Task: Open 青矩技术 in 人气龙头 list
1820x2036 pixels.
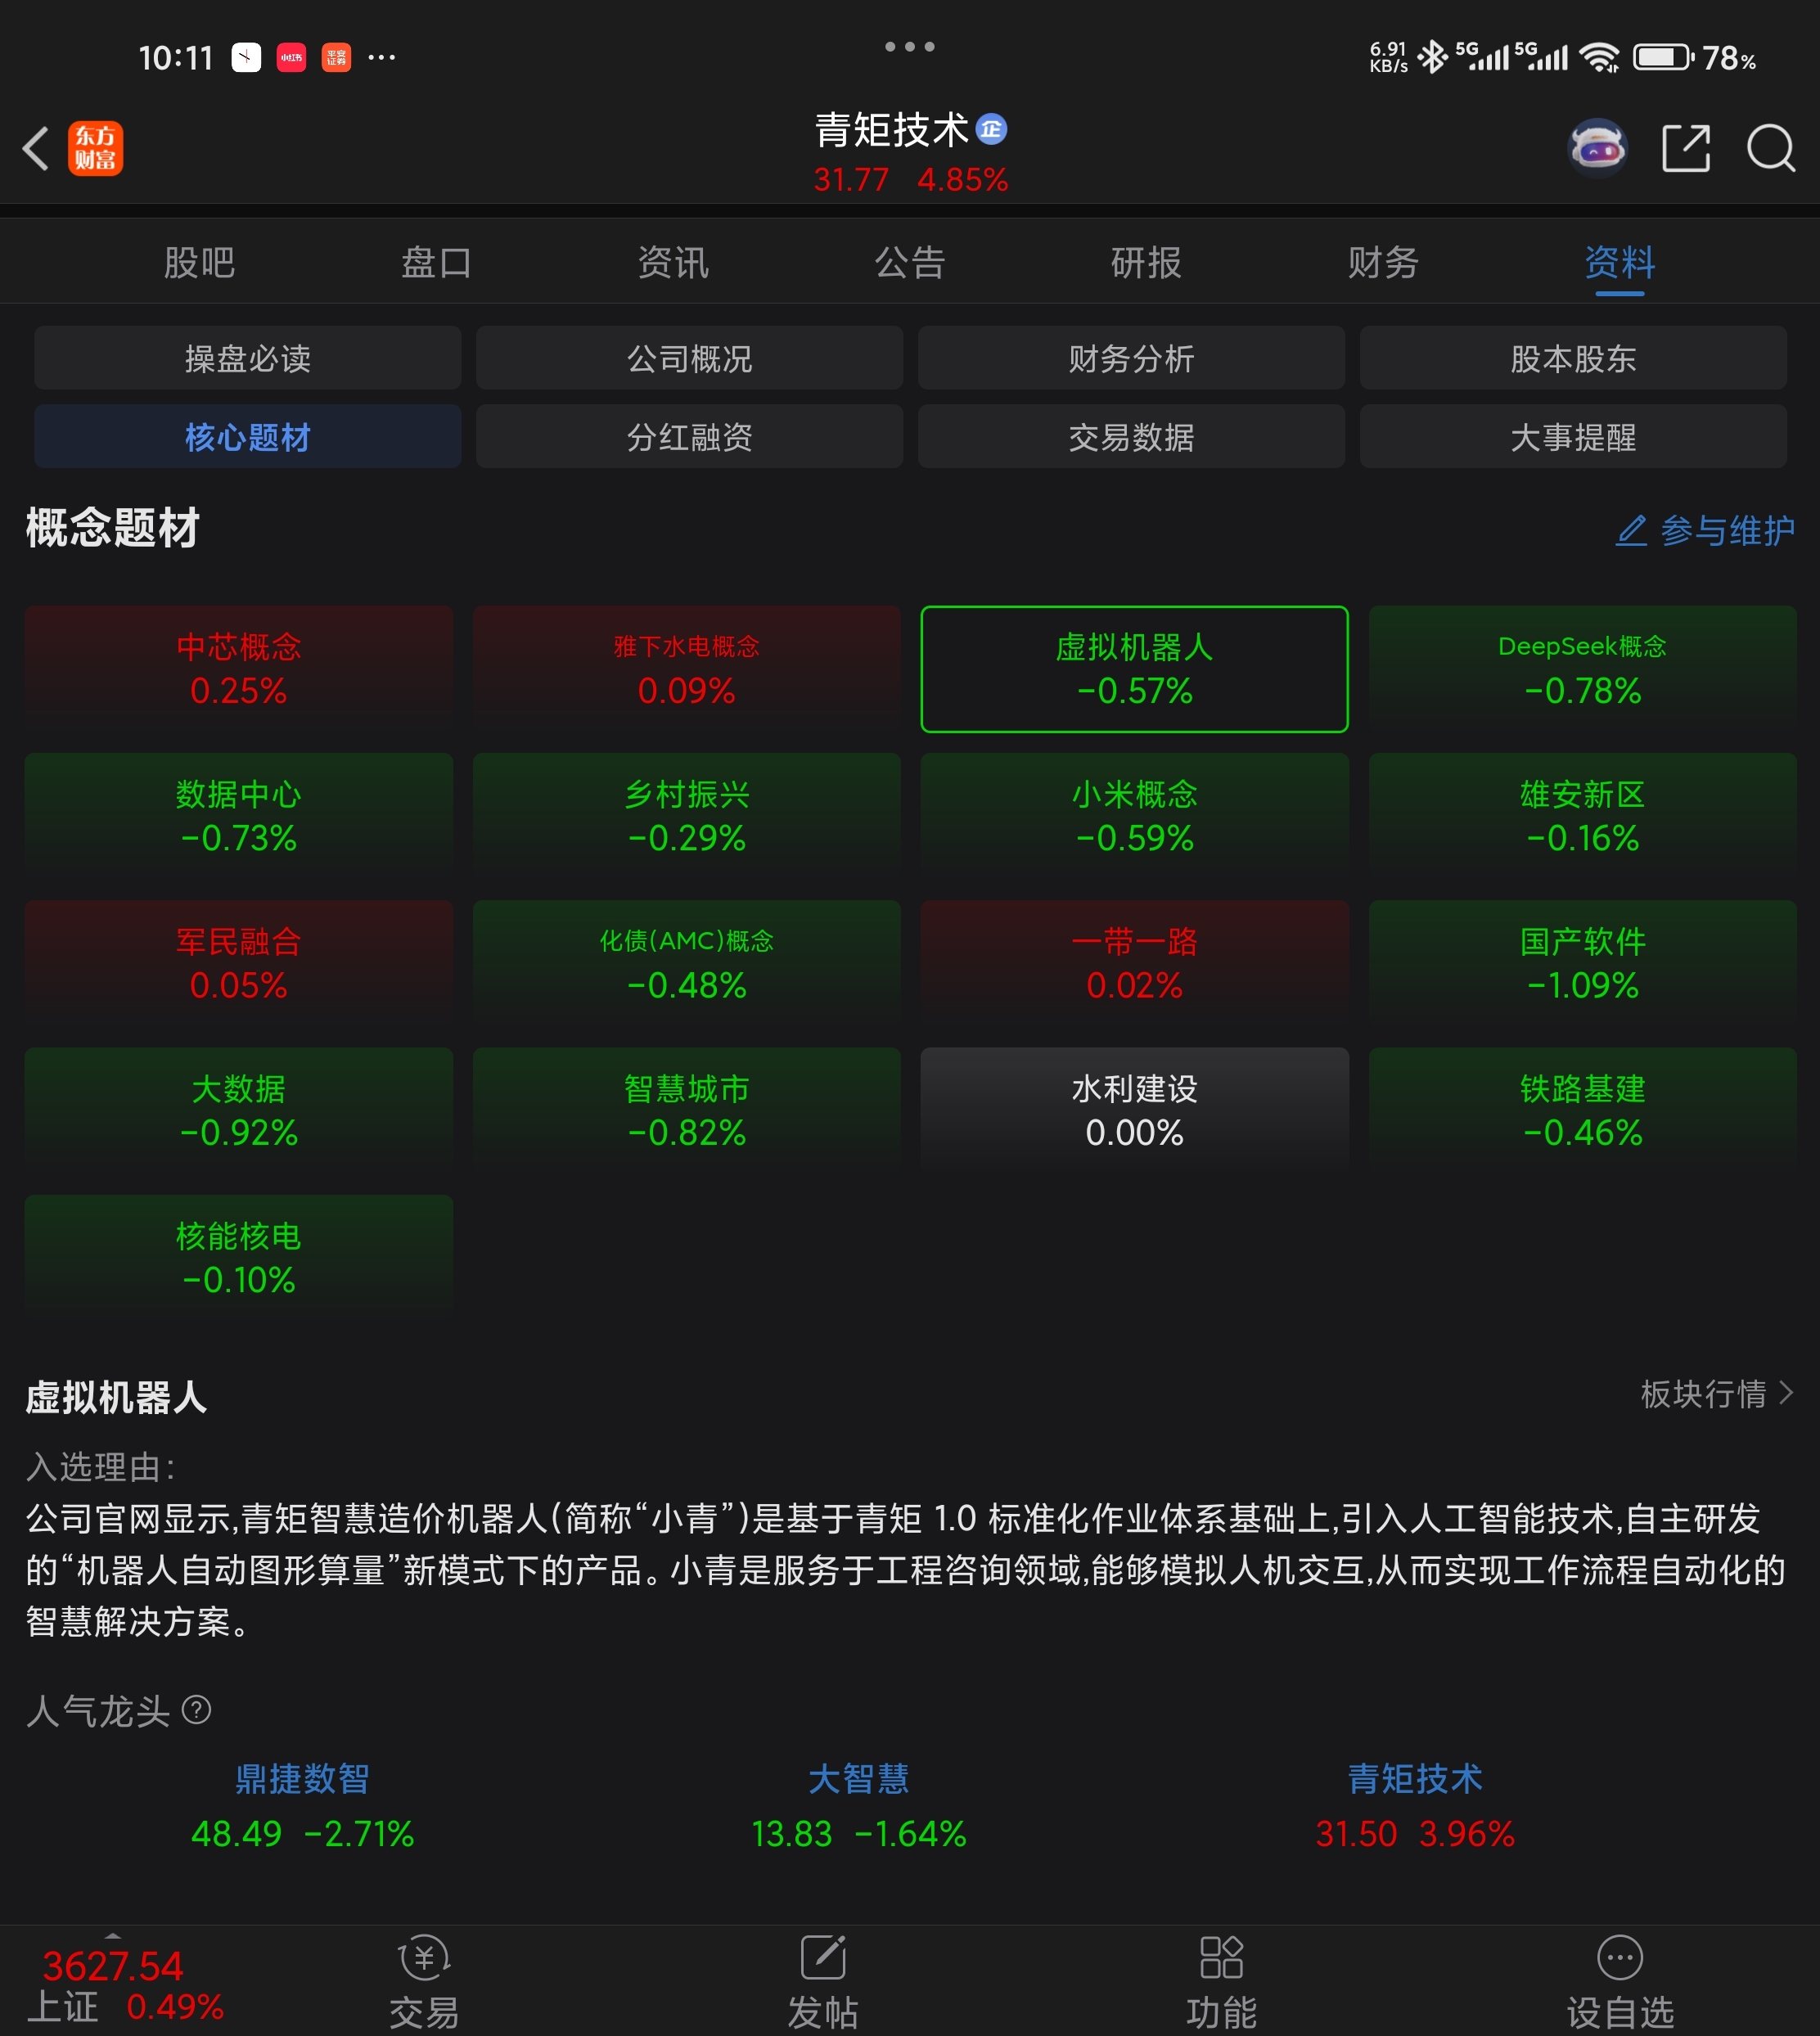Action: [x=1414, y=1806]
